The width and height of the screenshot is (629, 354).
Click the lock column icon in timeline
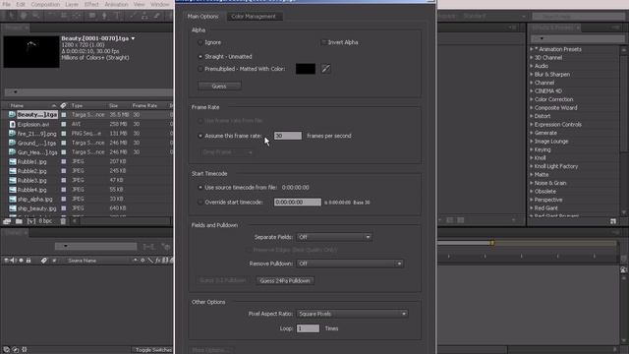click(29, 261)
